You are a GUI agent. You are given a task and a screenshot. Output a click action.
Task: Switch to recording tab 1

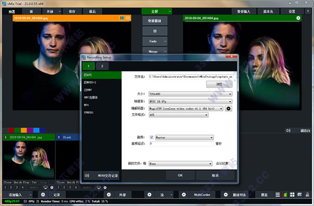88,66
